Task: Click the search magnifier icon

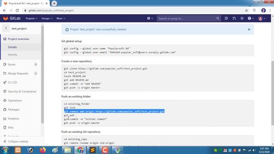Action: pyautogui.click(x=217, y=18)
